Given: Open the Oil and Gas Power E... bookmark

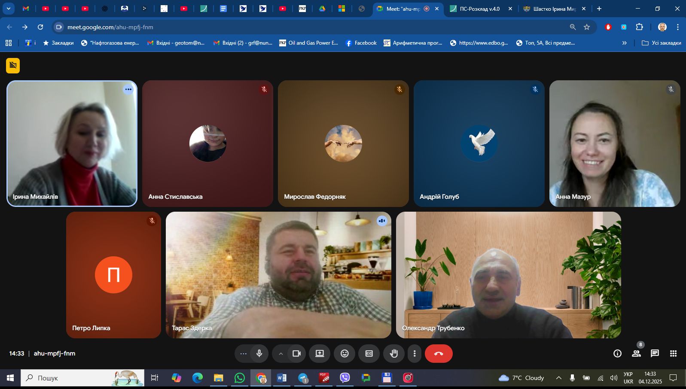Looking at the screenshot, I should click(309, 43).
